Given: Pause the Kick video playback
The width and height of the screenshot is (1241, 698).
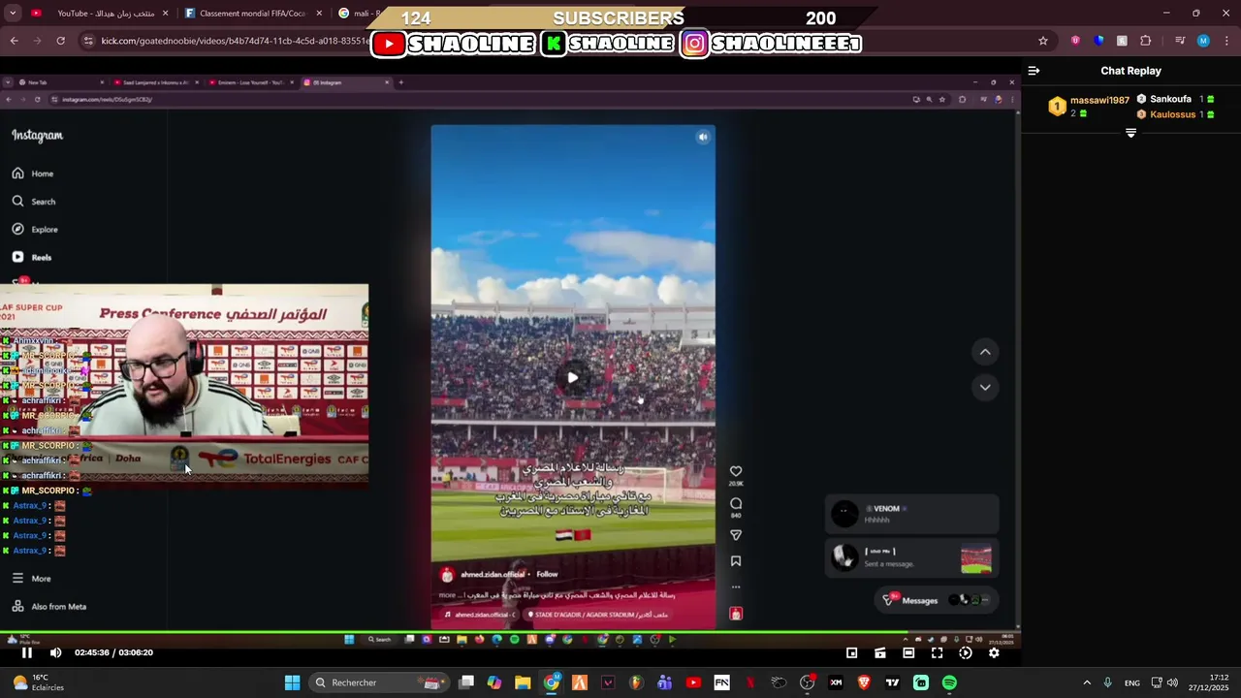Looking at the screenshot, I should [x=27, y=652].
